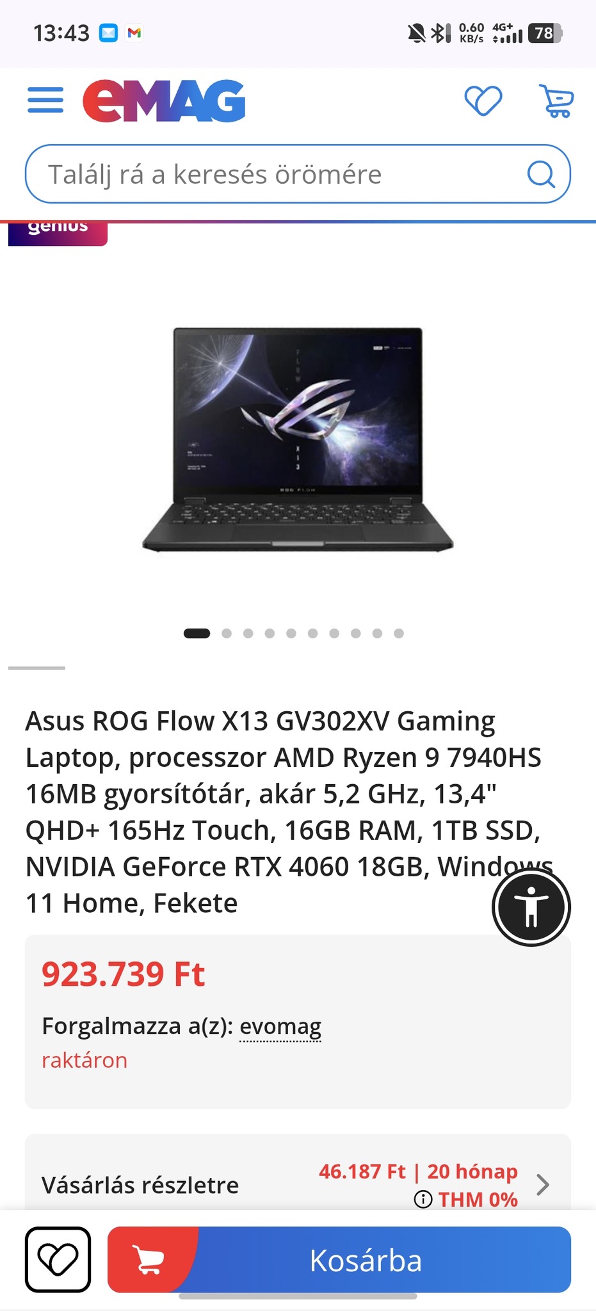596x1311 pixels.
Task: Tap the eMAG logo
Action: tap(164, 101)
